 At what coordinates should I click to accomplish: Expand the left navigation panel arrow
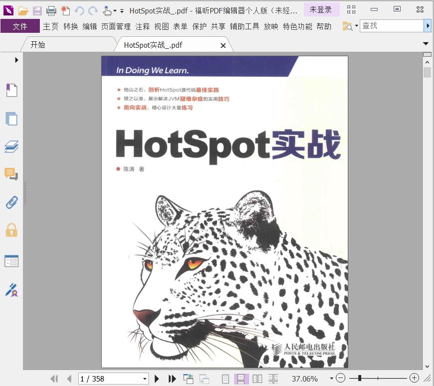[x=16, y=60]
